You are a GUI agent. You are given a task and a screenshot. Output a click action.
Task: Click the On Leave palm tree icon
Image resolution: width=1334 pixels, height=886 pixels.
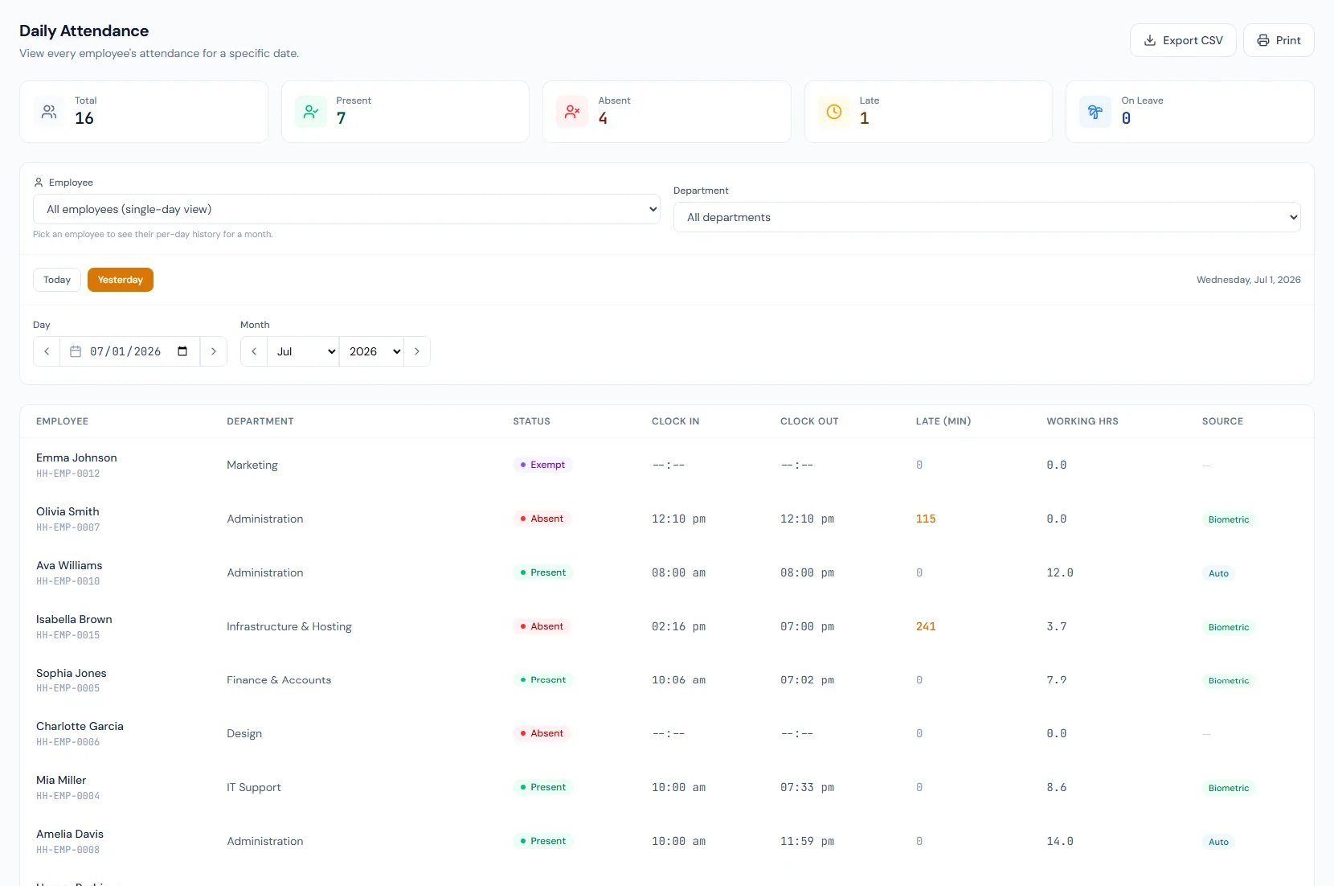pos(1095,112)
